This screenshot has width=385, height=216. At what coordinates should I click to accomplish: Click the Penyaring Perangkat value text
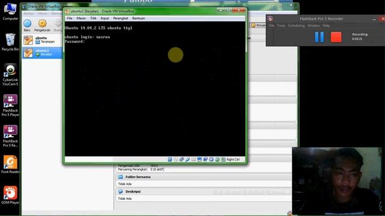point(157,169)
